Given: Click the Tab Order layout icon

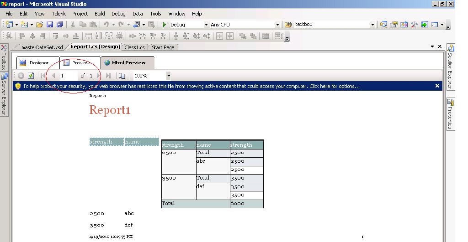Looking at the screenshot, I should (x=278, y=36).
